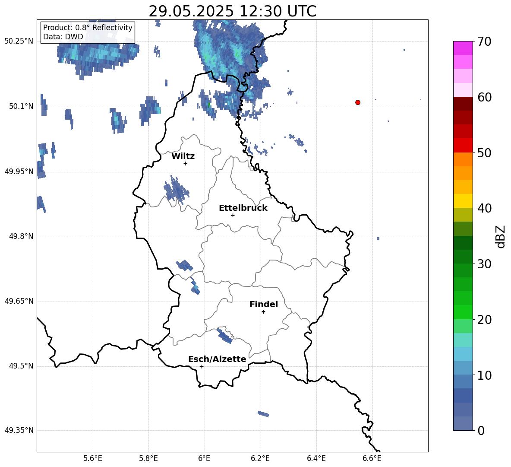Click the title 29.05.2025 12:30 UTC

(x=232, y=11)
